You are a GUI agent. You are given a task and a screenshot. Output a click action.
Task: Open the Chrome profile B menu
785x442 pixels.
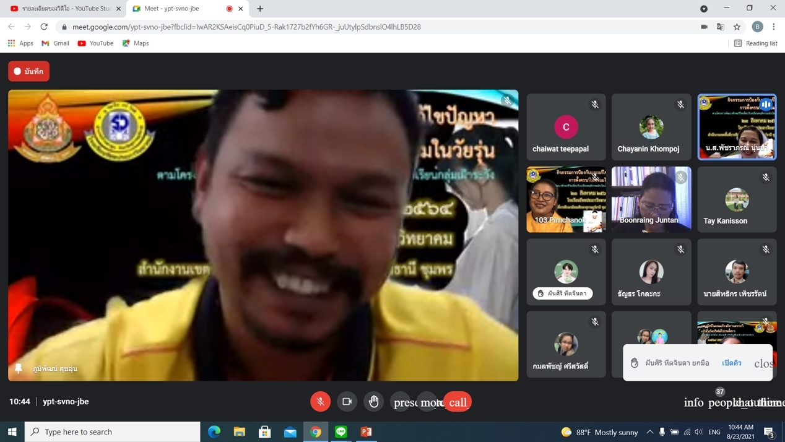click(x=757, y=27)
